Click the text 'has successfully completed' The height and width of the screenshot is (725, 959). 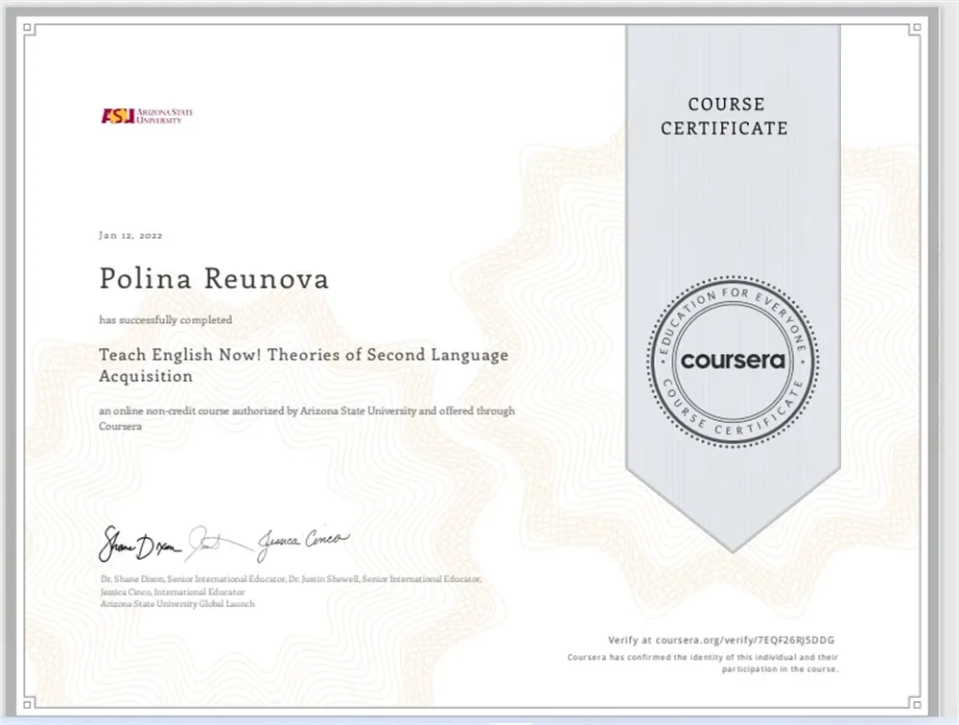[166, 320]
